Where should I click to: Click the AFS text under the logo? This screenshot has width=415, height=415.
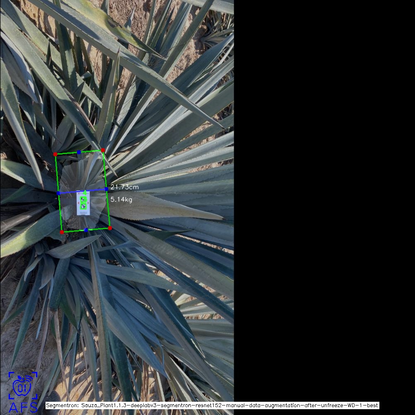pyautogui.click(x=23, y=407)
